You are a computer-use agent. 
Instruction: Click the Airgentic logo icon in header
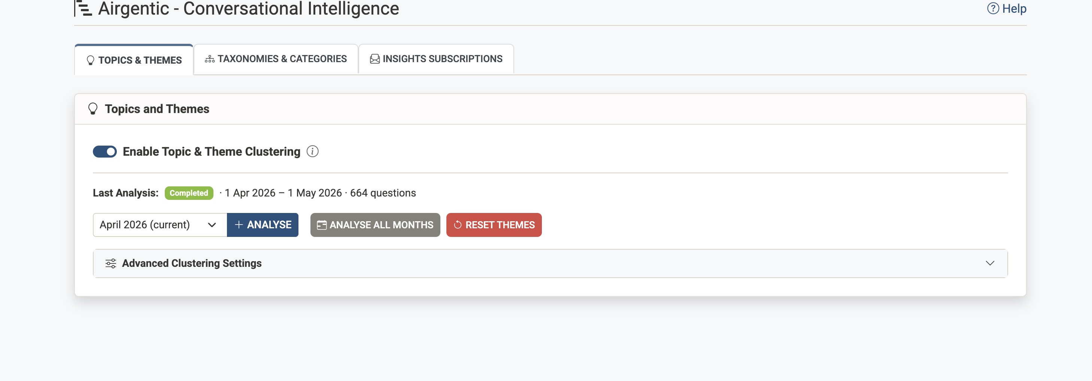point(84,9)
